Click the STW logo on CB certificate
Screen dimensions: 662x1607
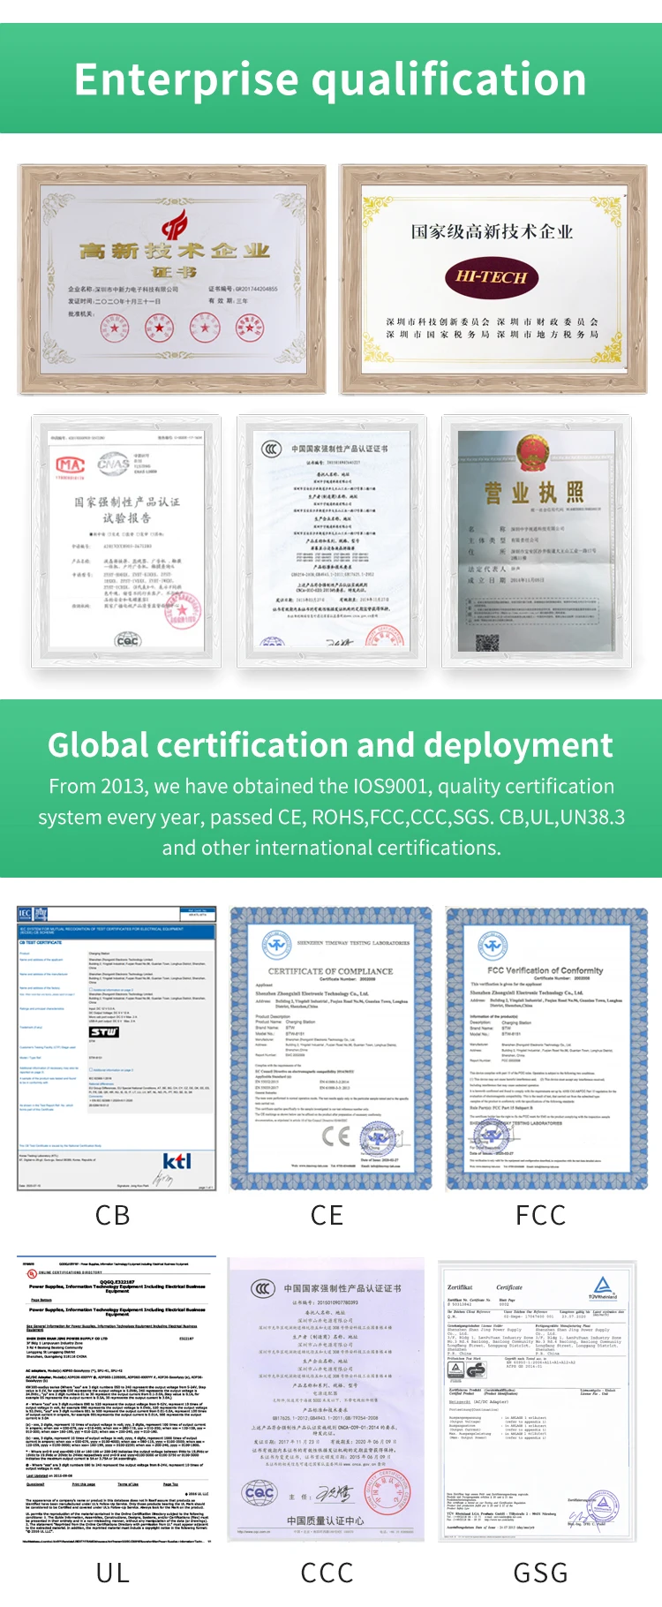(x=103, y=1031)
